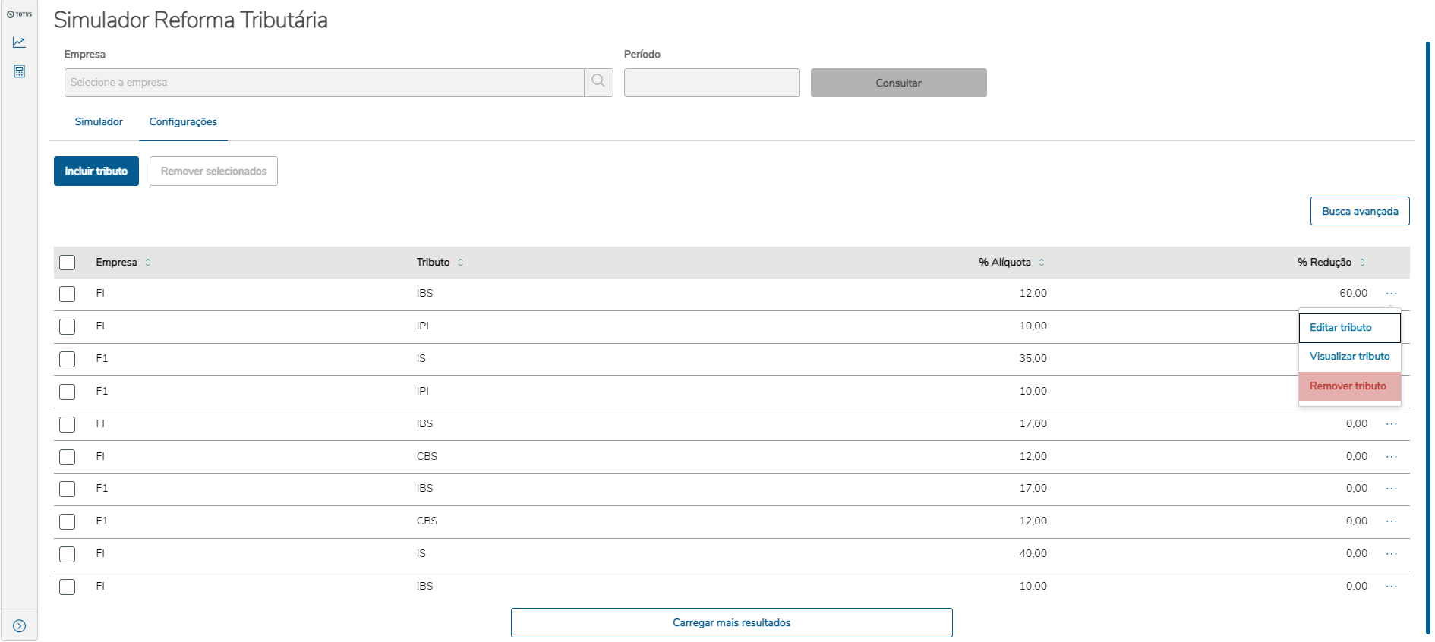Switch to the Simulador tab
Screen dimensions: 1435x642
pos(99,121)
